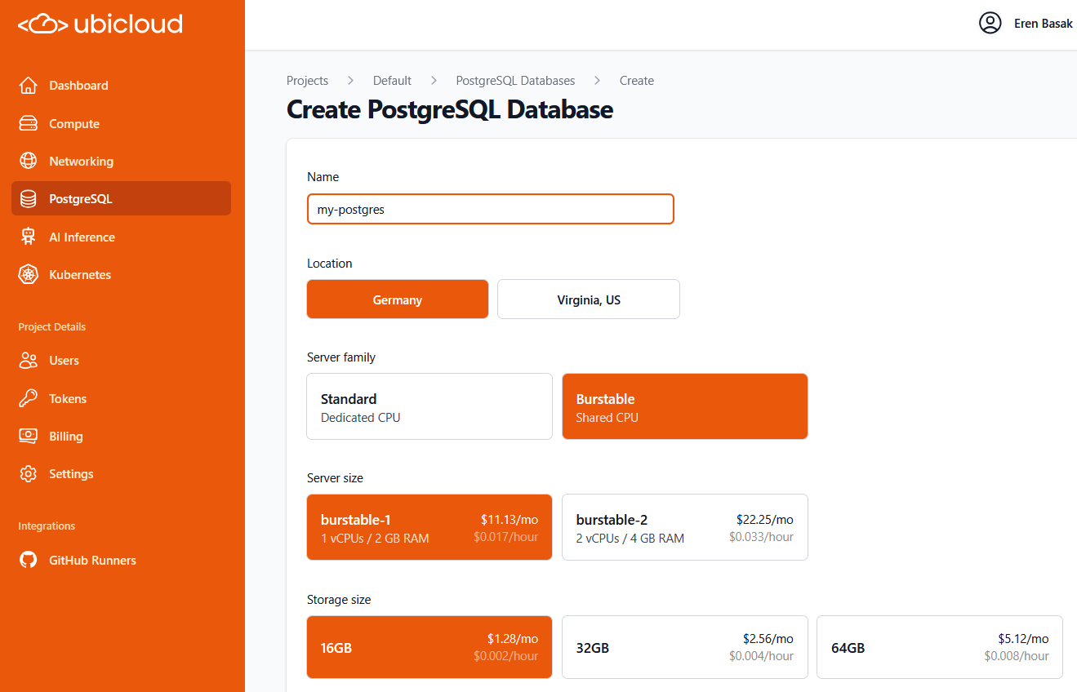The height and width of the screenshot is (692, 1077).
Task: Click the Users people icon
Action: click(29, 361)
